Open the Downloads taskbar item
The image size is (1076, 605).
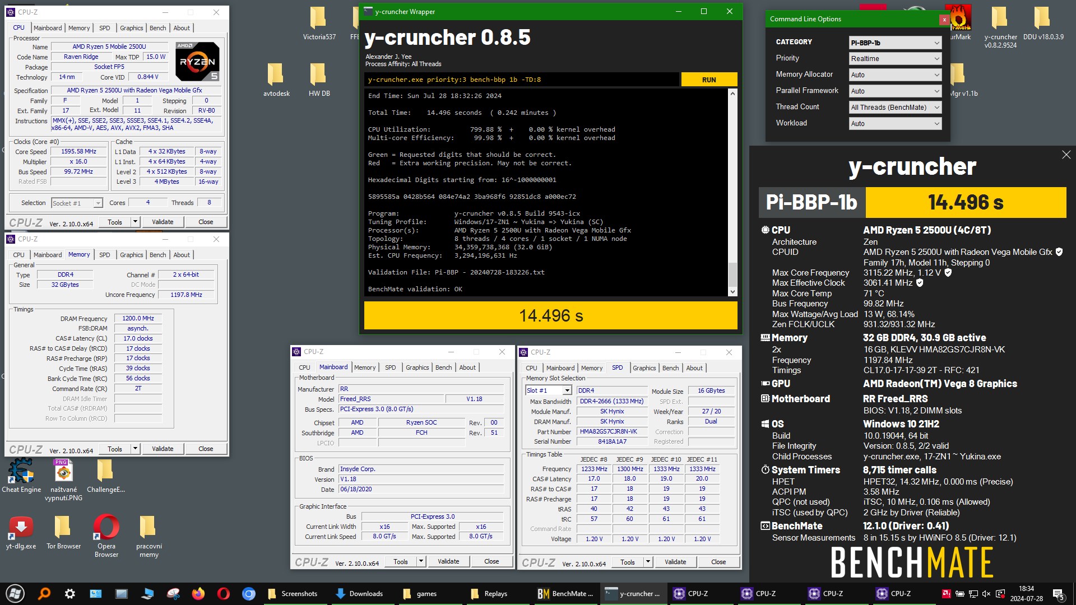click(x=359, y=594)
